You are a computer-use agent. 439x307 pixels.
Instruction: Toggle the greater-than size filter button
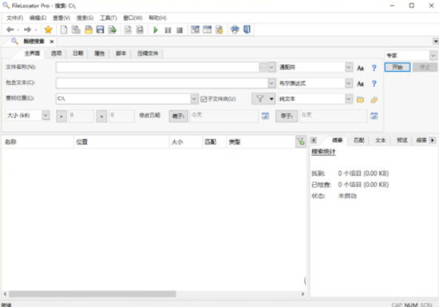pos(61,116)
